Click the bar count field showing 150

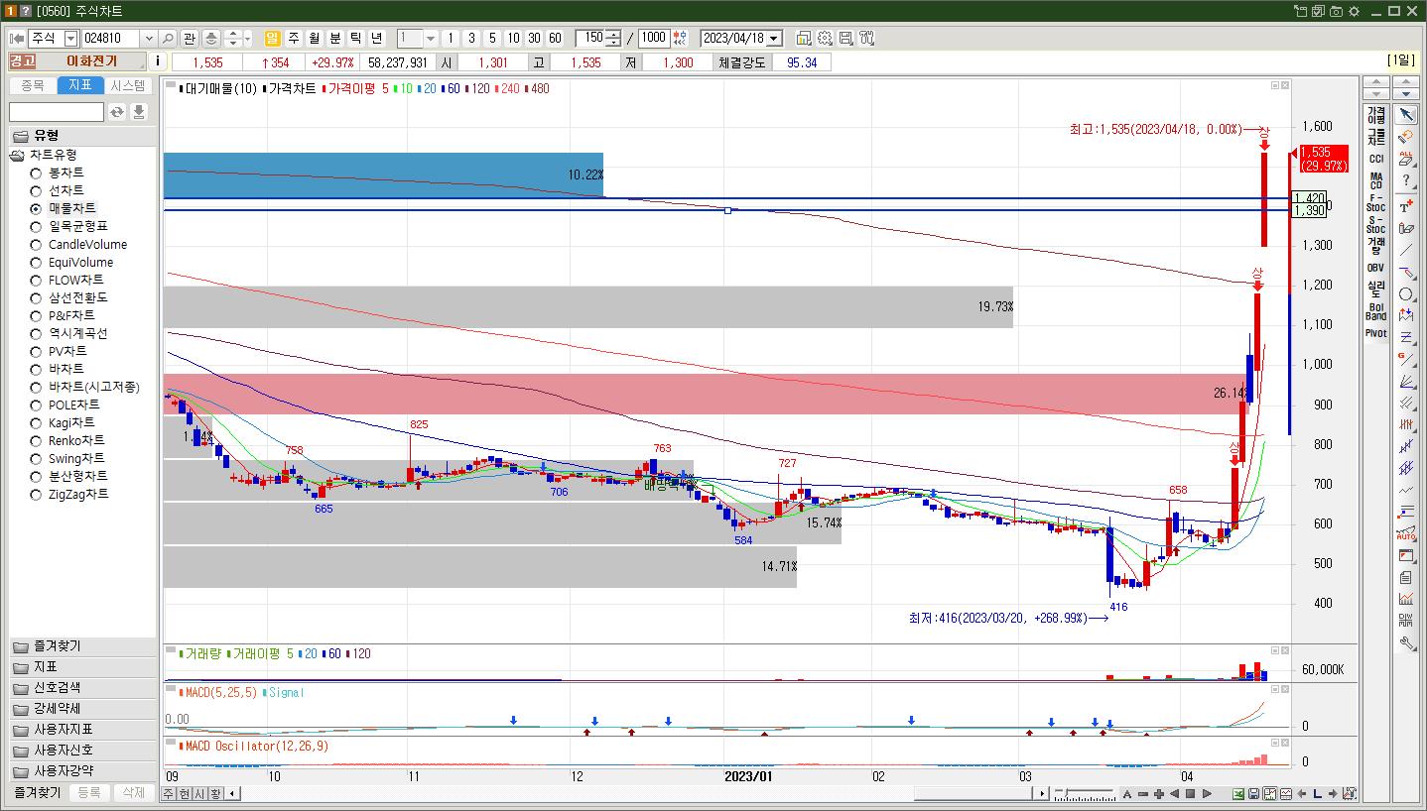tap(590, 38)
